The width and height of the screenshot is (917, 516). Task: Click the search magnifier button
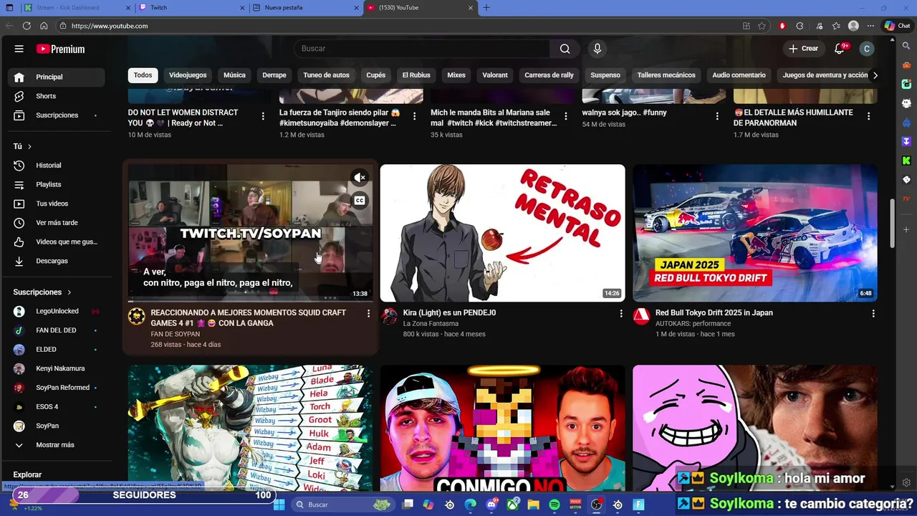coord(565,49)
